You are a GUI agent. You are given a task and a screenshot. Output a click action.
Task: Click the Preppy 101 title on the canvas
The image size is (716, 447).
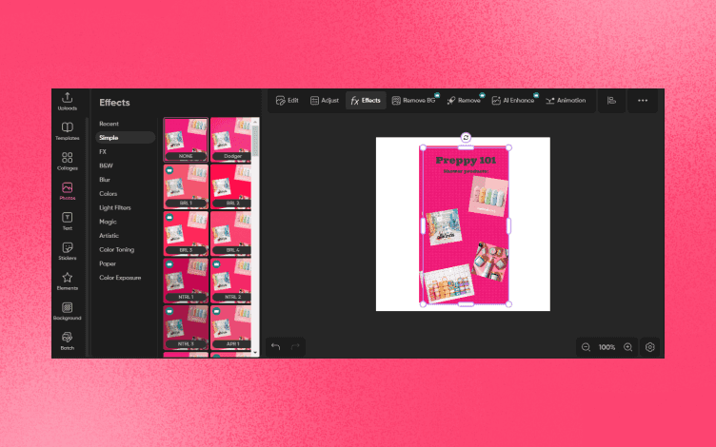(x=466, y=161)
